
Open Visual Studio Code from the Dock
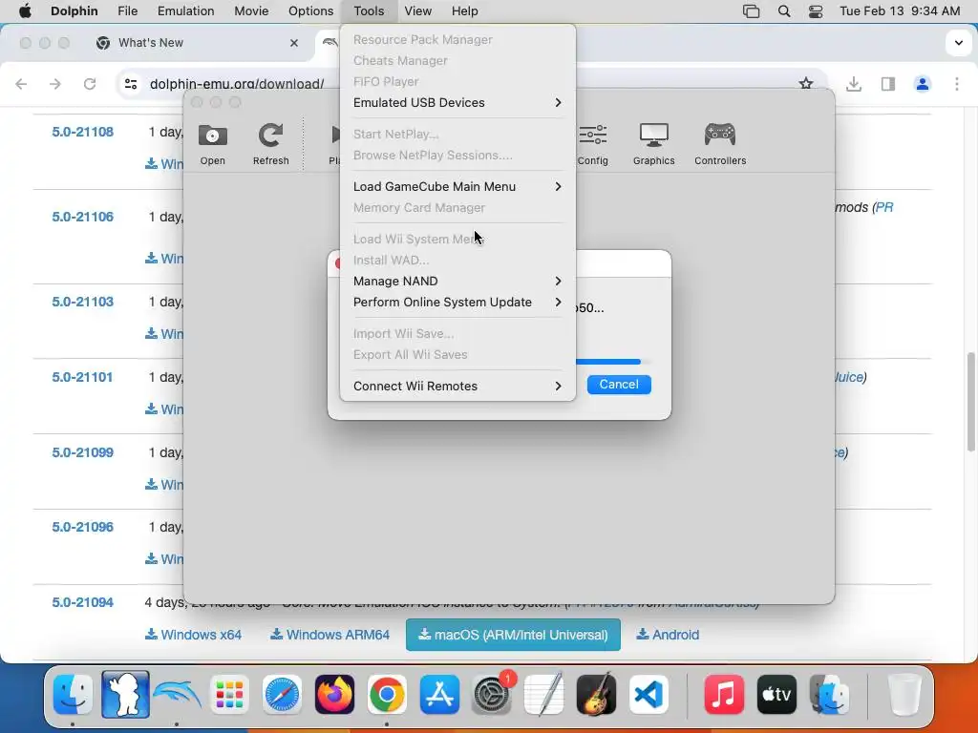[x=648, y=694]
